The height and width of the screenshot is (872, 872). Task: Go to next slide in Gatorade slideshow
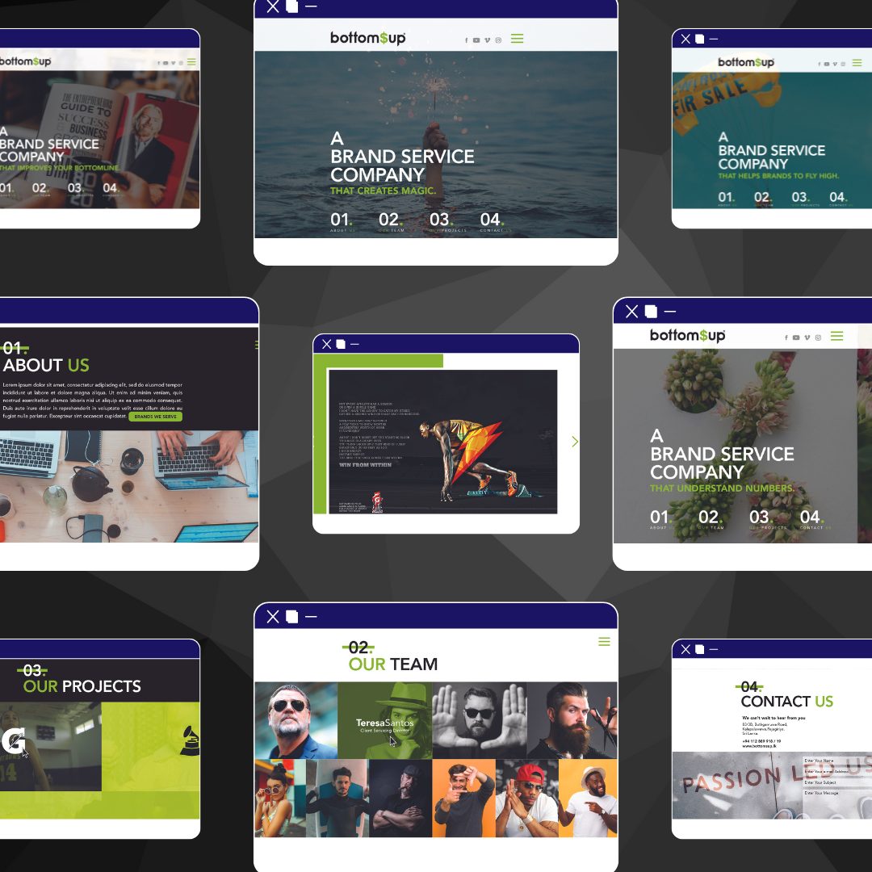(574, 442)
